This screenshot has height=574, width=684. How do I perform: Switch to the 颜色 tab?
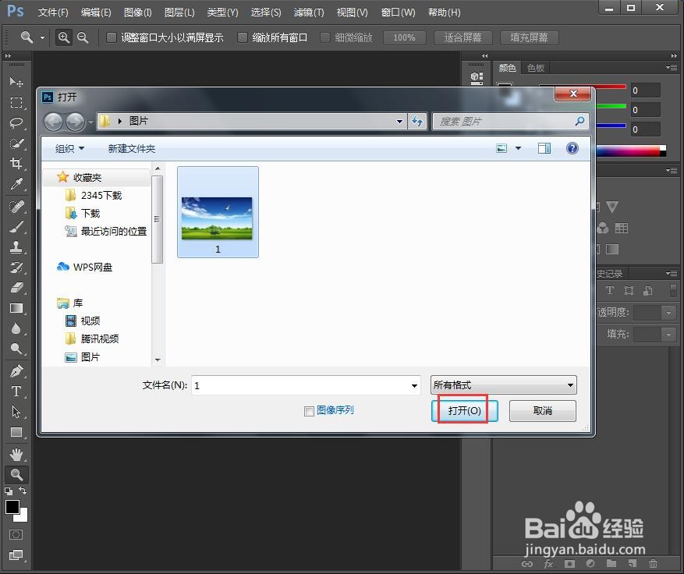tap(507, 68)
